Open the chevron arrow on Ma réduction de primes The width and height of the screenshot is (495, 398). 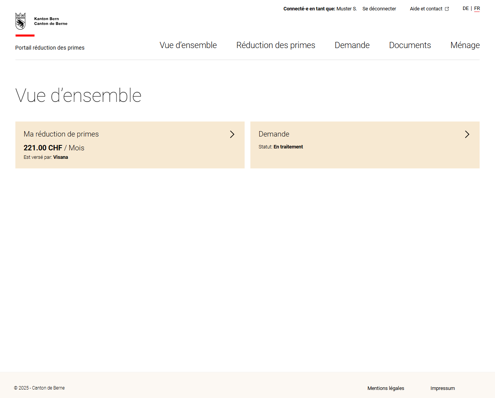click(x=232, y=134)
